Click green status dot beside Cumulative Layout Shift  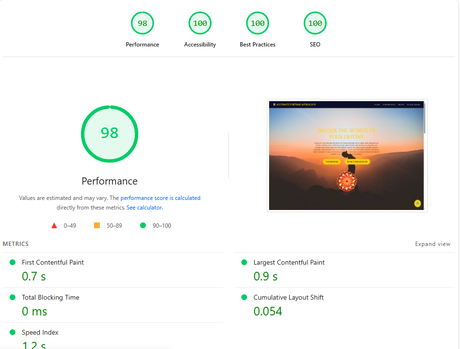pyautogui.click(x=244, y=297)
